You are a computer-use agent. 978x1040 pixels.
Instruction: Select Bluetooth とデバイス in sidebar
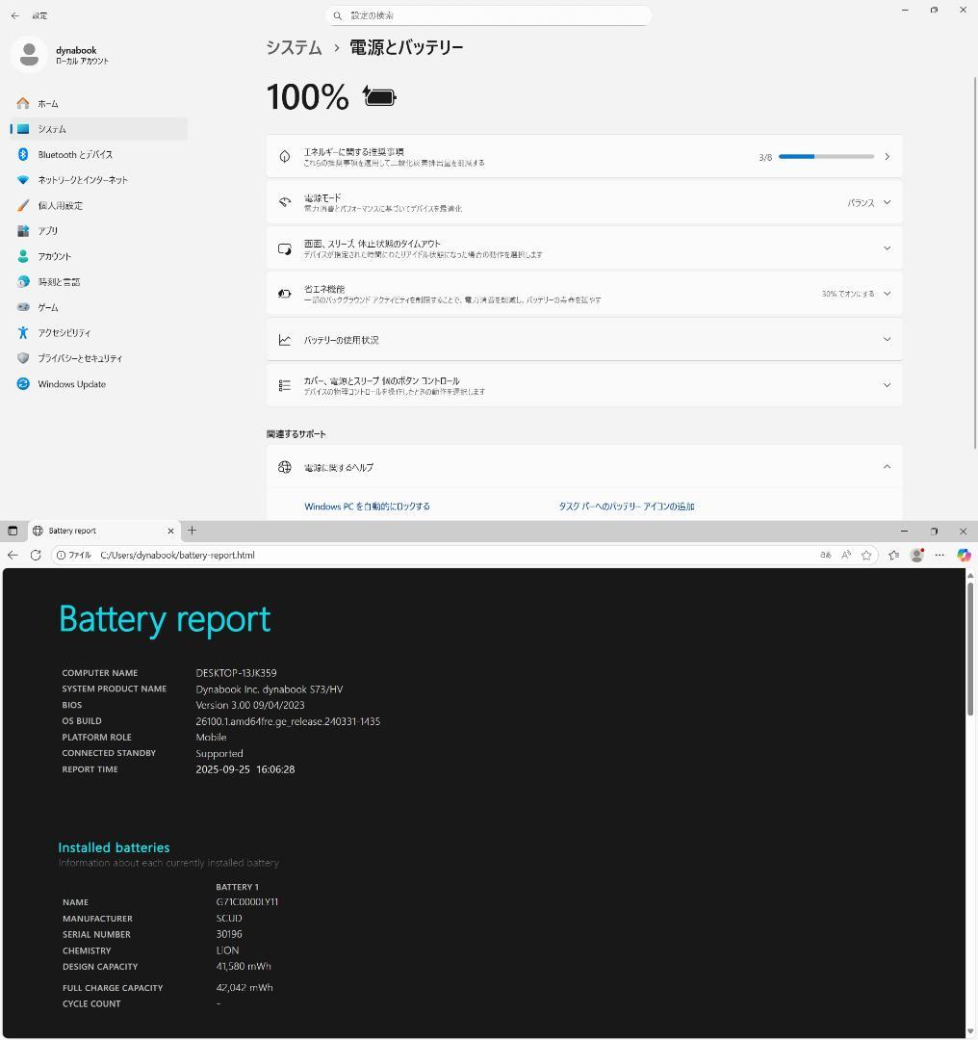[x=75, y=154]
